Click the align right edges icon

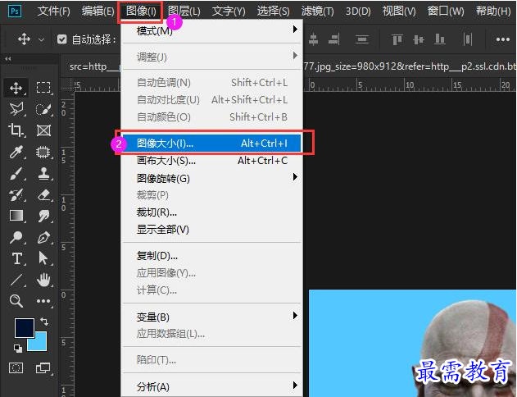click(x=334, y=39)
